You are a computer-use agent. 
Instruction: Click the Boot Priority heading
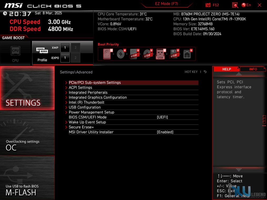coord(108,44)
